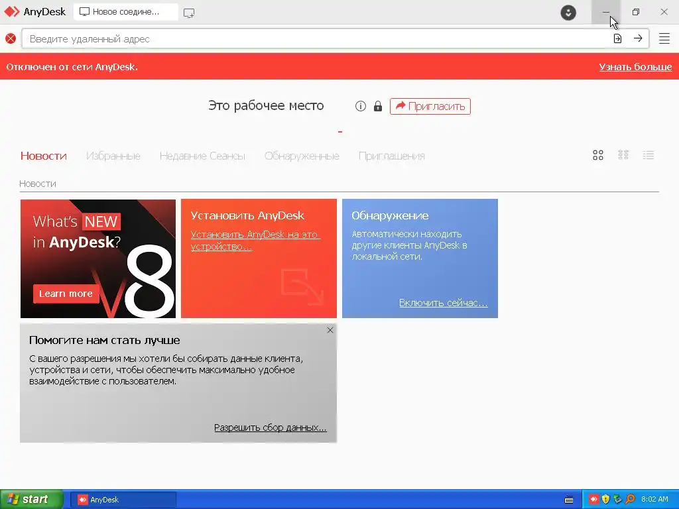Click the 'Узнать больше' link in red banner
The image size is (679, 509).
click(x=635, y=67)
